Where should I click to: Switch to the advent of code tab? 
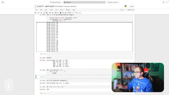(x=56, y=2)
